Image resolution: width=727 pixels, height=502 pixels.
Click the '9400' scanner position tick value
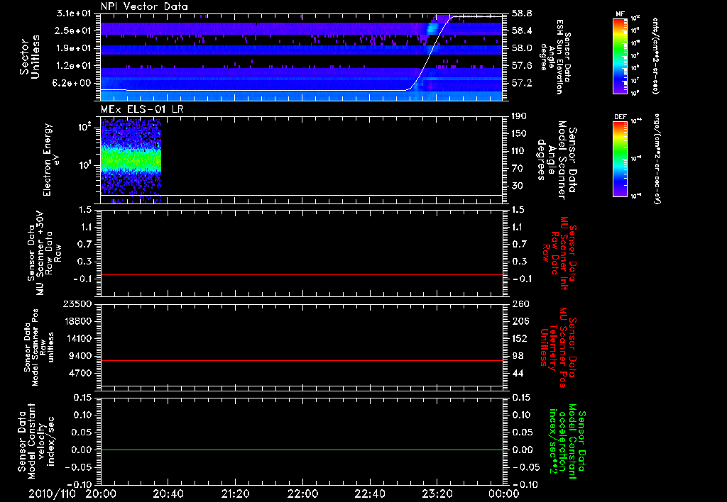coord(80,356)
